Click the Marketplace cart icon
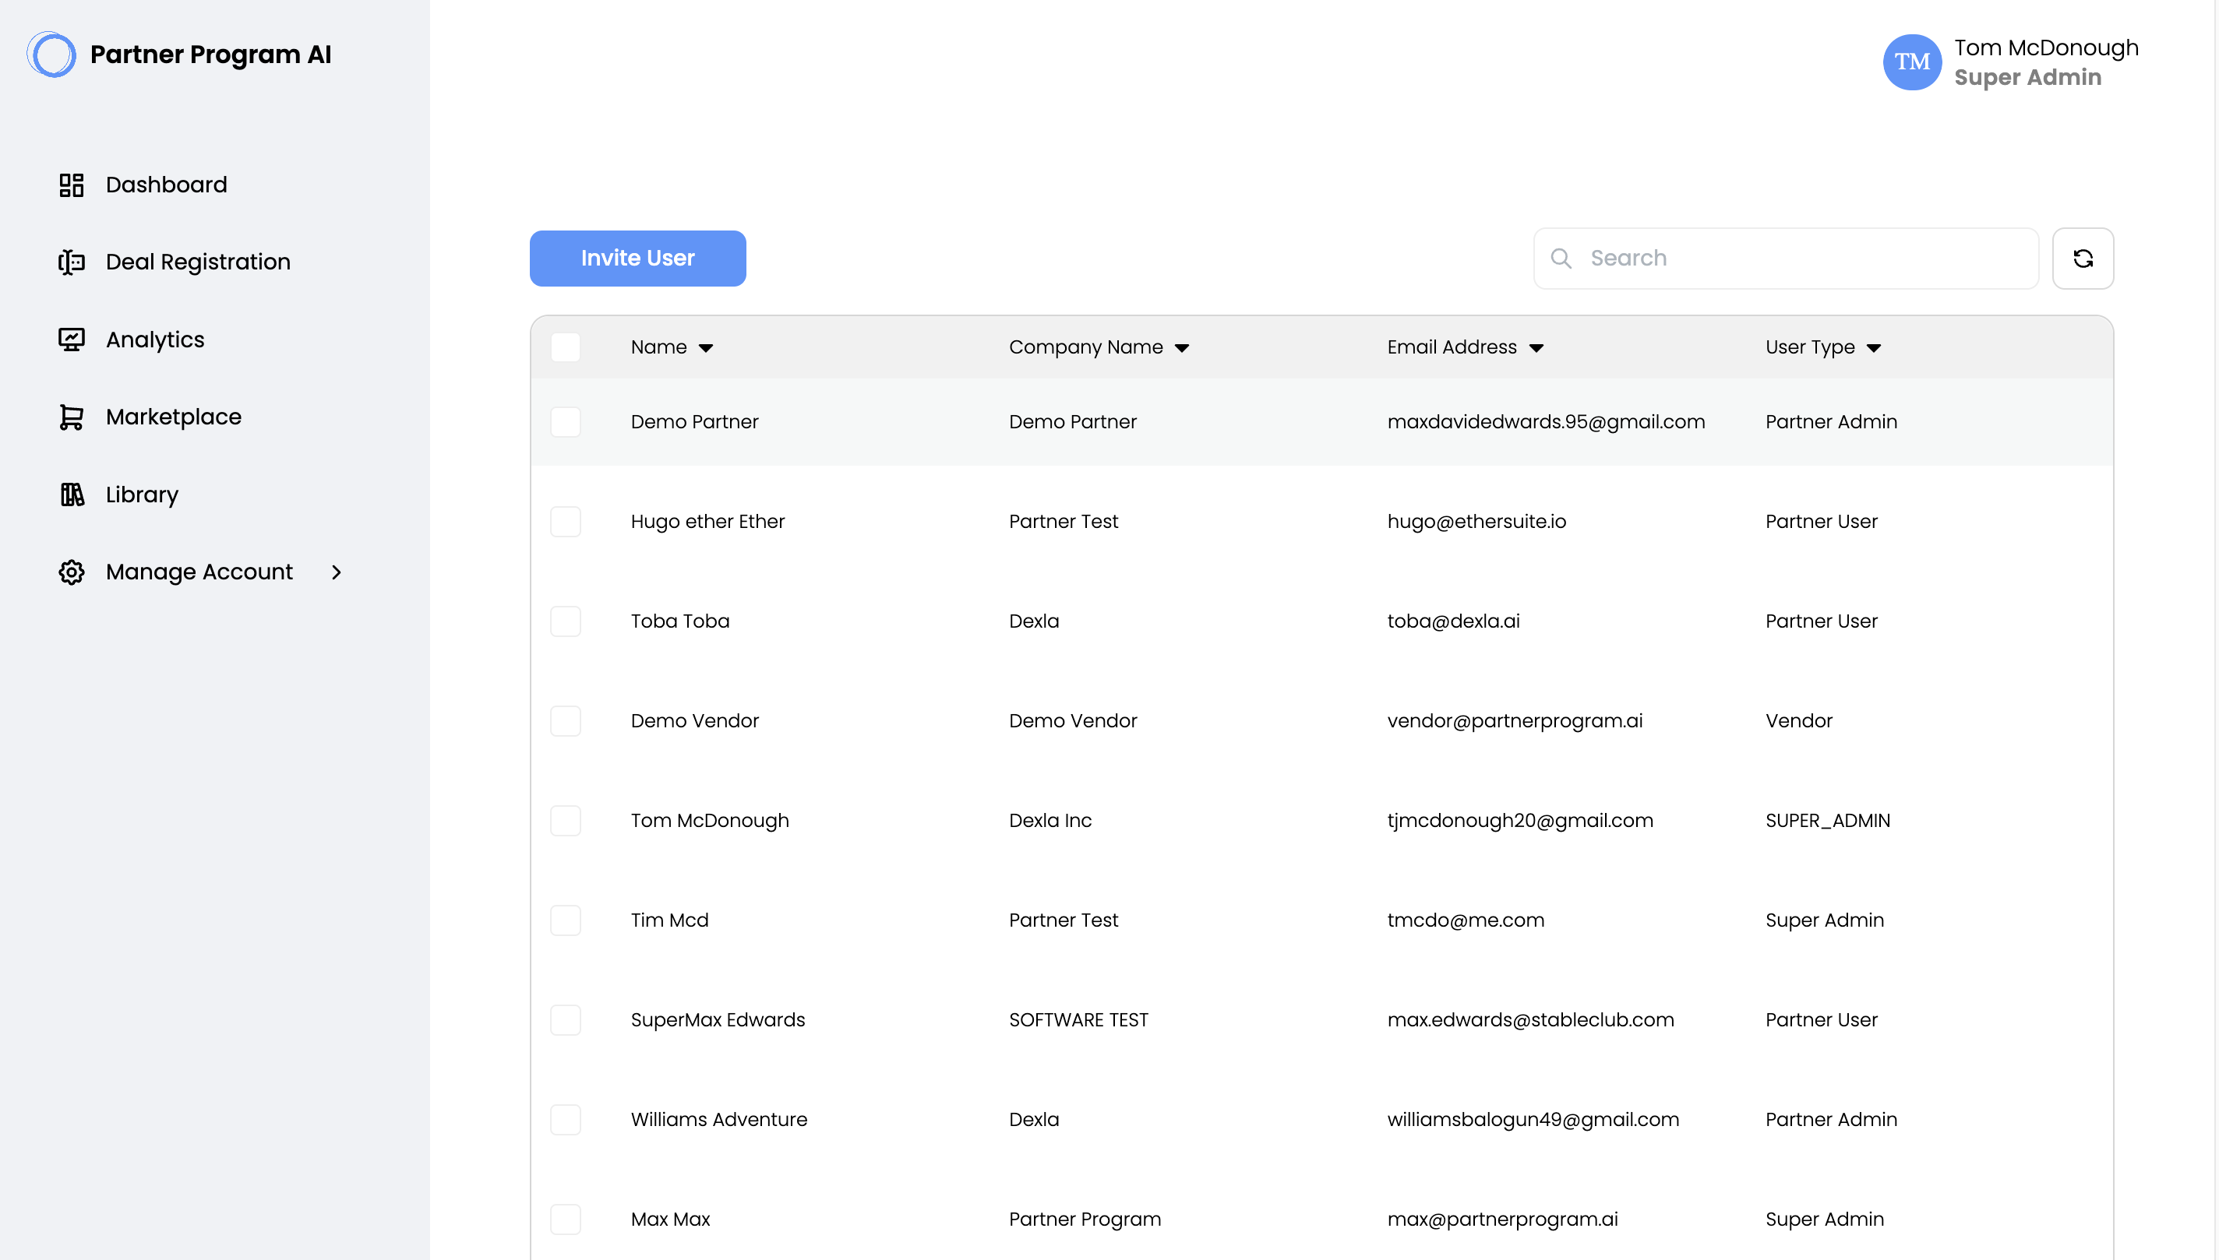The height and width of the screenshot is (1260, 2219). click(x=71, y=417)
